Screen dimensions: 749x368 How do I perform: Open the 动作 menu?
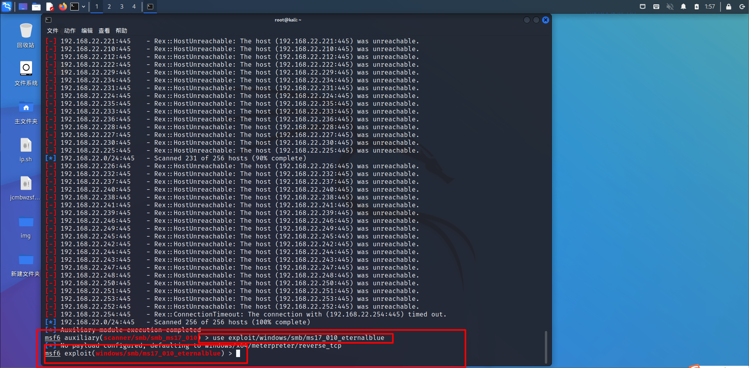point(70,31)
